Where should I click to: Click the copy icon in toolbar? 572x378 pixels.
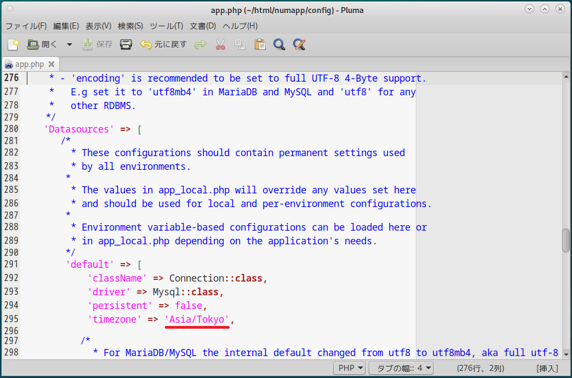240,44
